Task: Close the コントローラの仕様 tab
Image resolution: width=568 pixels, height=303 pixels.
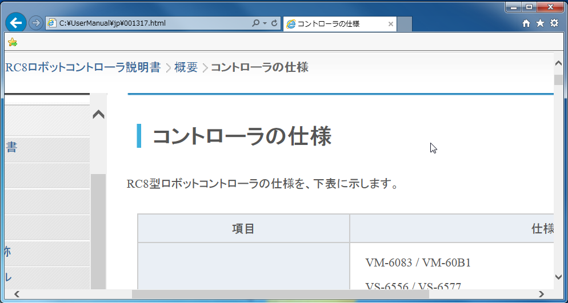Action: (391, 24)
